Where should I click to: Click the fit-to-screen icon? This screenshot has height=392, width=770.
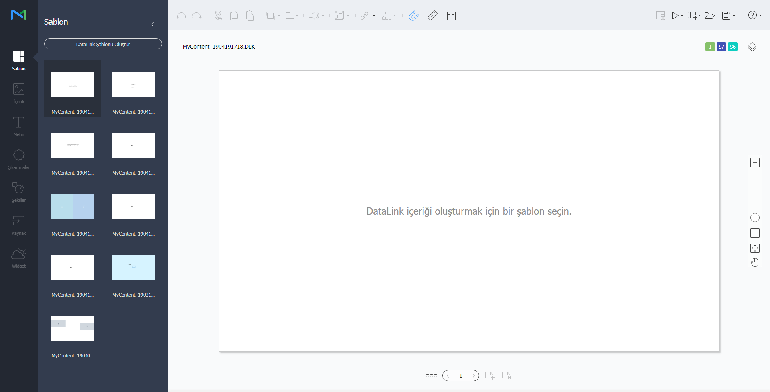pos(755,248)
